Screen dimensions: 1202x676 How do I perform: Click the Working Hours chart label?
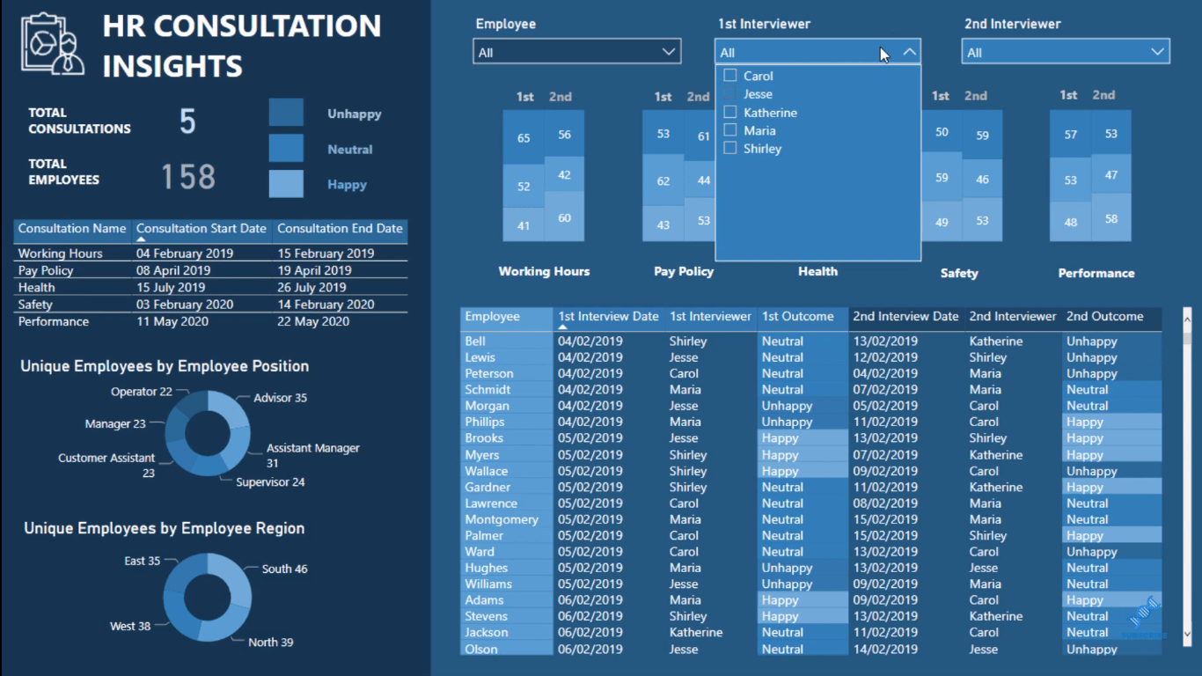(x=544, y=271)
